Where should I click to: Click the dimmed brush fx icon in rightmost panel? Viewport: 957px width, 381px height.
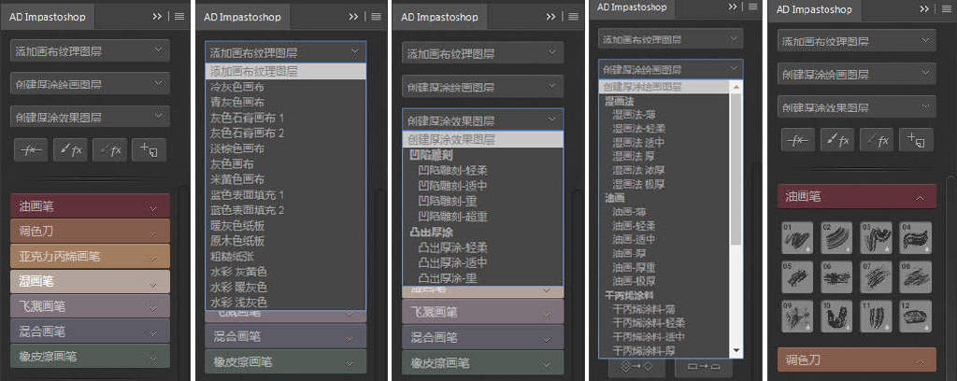[877, 139]
